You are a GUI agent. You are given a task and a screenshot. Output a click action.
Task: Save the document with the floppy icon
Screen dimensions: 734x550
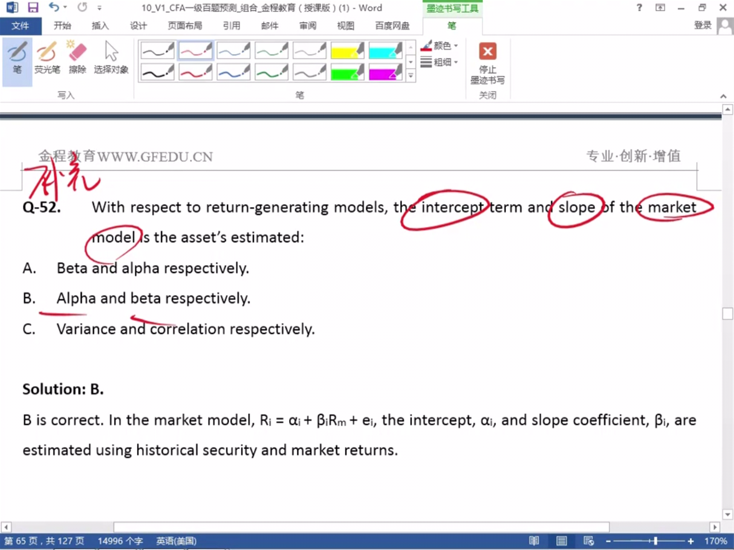[33, 7]
